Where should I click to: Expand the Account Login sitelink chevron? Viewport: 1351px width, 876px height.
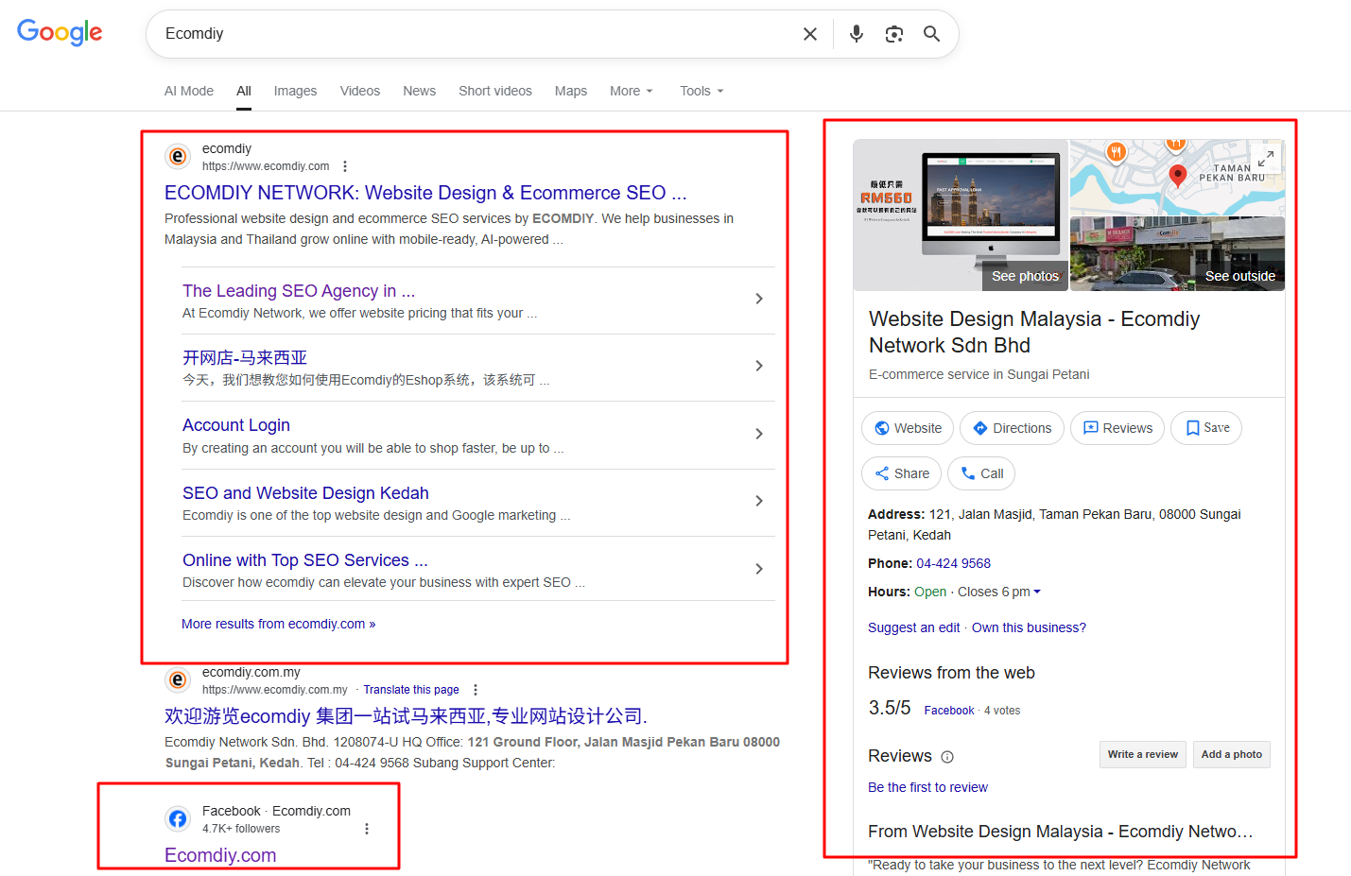point(758,434)
